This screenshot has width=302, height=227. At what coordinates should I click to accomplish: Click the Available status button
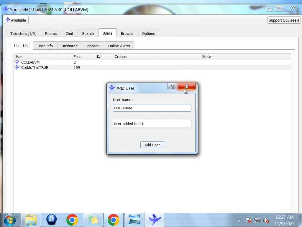point(16,20)
